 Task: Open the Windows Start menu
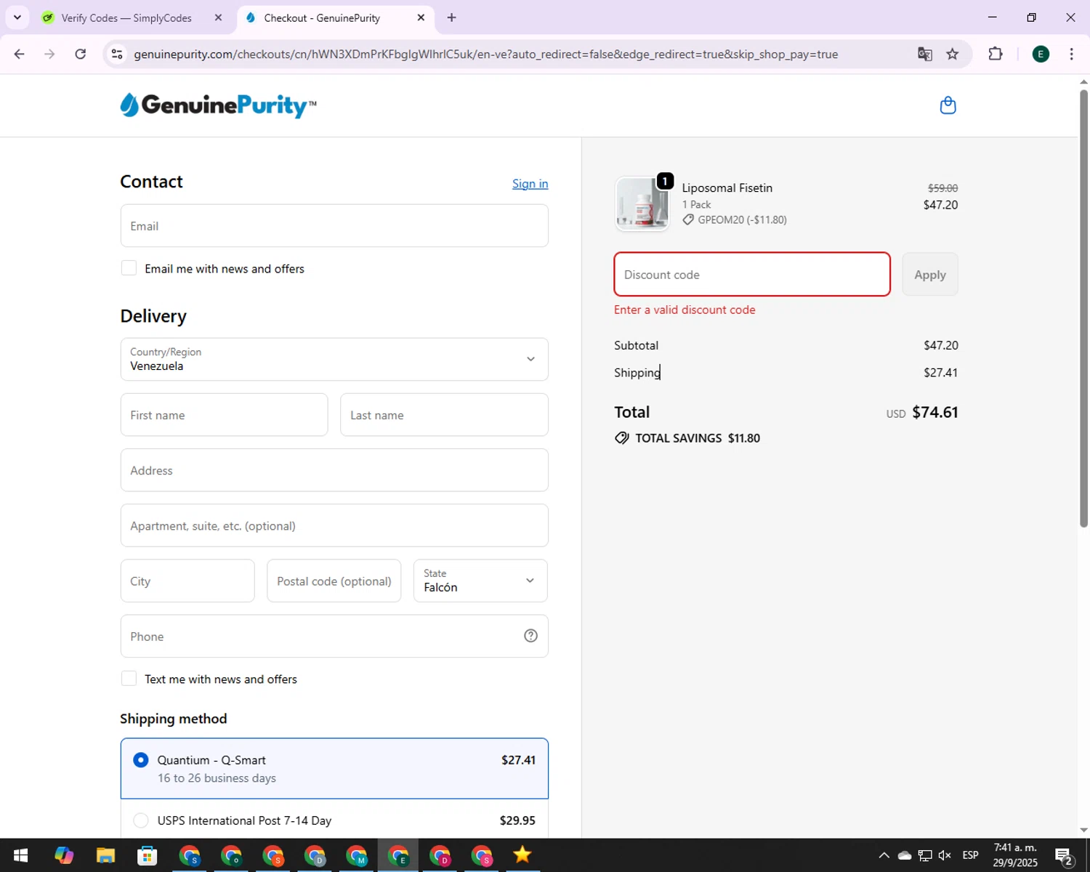20,855
